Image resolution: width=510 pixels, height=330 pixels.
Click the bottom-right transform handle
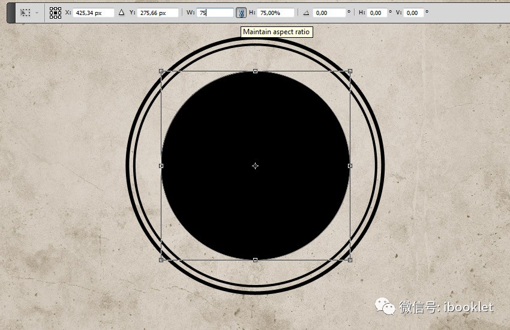coord(350,260)
